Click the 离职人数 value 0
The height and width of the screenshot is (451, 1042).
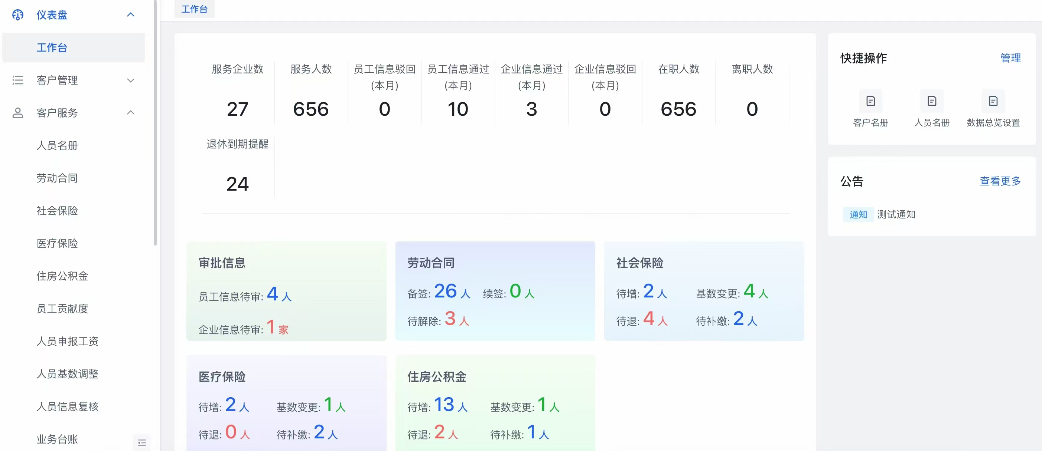tap(752, 109)
